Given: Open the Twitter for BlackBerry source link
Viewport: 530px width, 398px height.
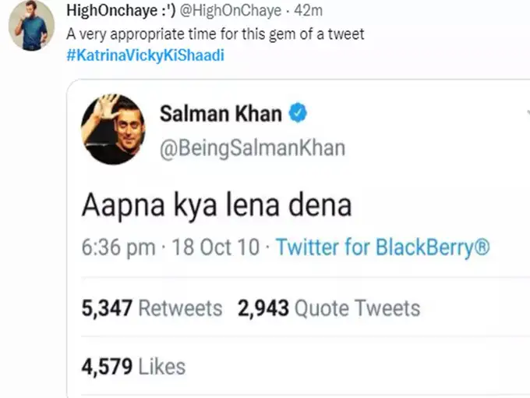Looking at the screenshot, I should point(383,247).
